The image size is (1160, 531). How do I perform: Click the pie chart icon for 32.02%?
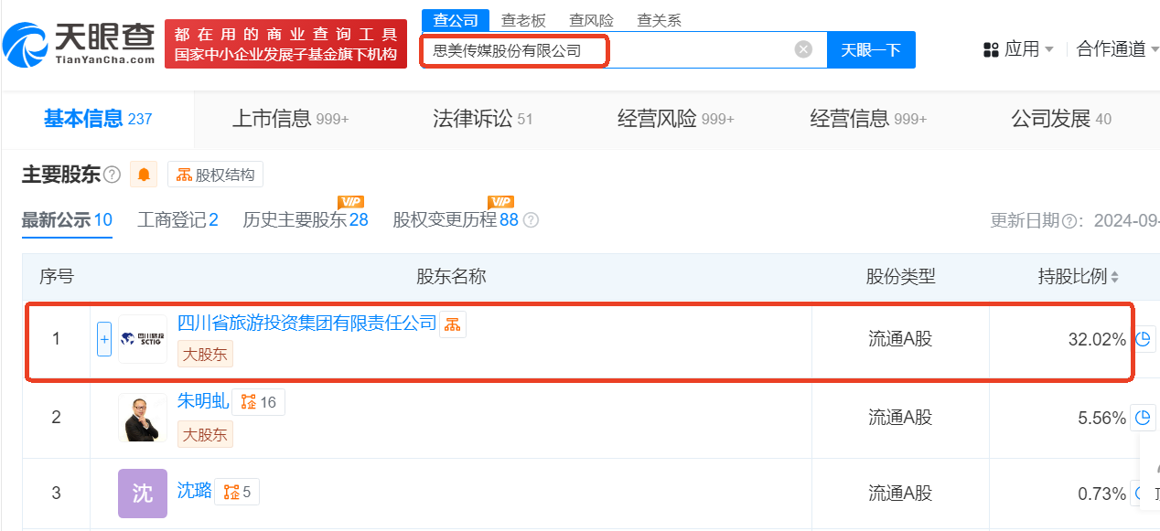(x=1144, y=339)
